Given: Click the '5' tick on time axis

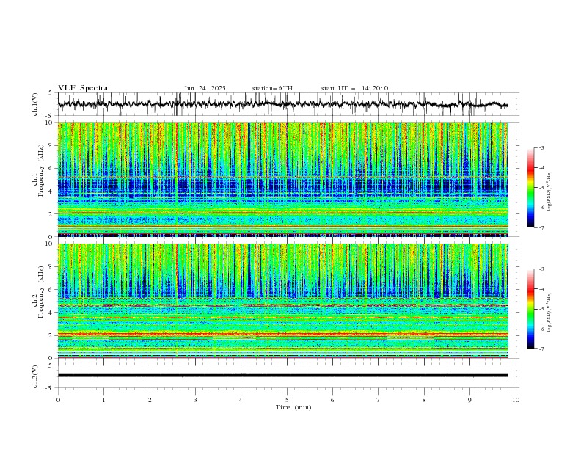Looking at the screenshot, I should click(287, 400).
